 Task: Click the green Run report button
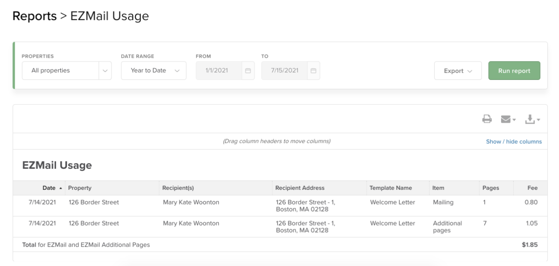(514, 71)
